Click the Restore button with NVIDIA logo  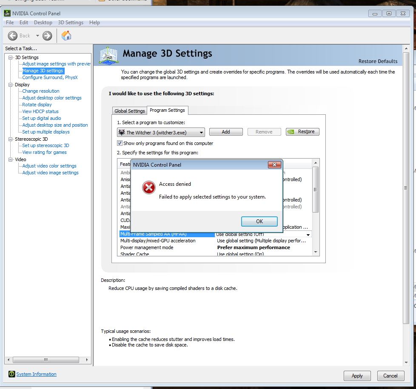(x=302, y=131)
